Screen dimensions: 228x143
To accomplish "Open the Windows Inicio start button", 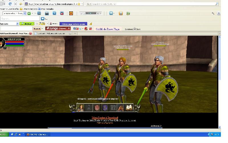I will click(4, 134).
